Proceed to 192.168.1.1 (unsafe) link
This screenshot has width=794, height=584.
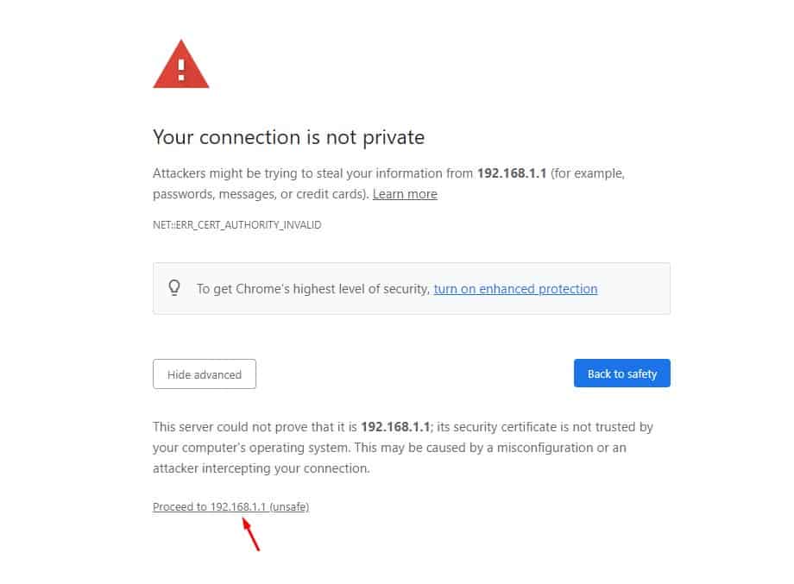tap(230, 506)
